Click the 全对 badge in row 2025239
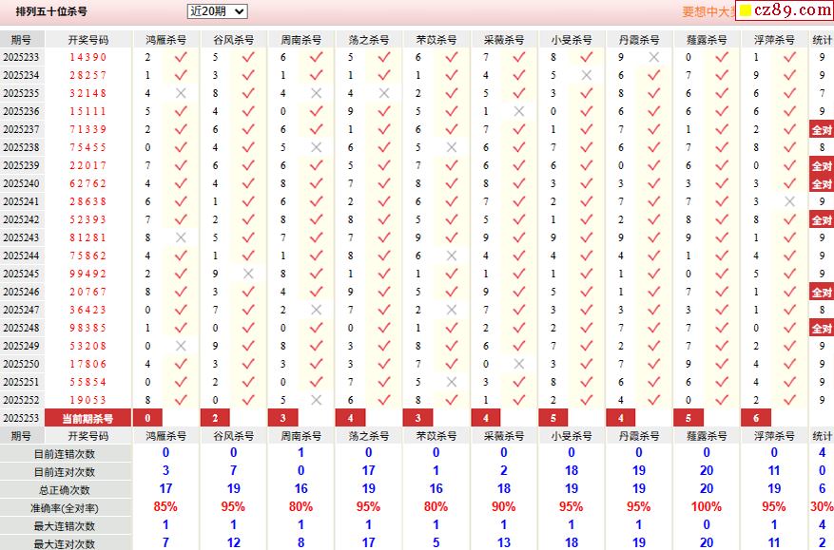This screenshot has height=550, width=834. point(822,166)
